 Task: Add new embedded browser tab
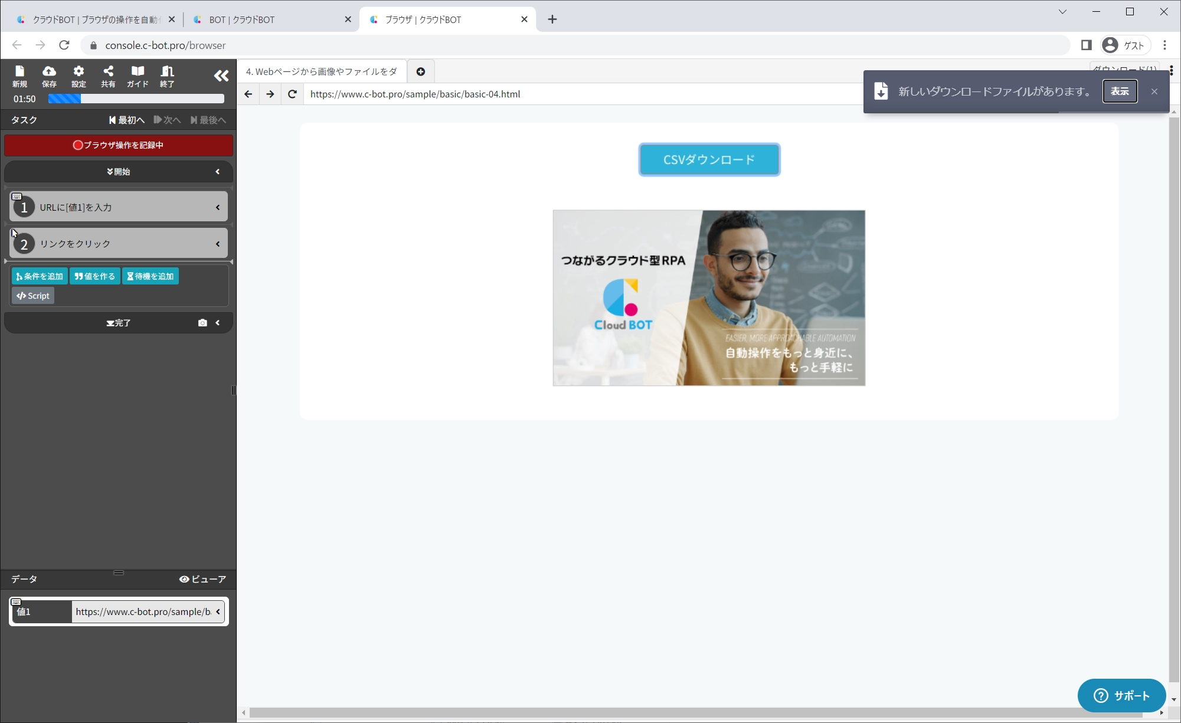tap(420, 71)
